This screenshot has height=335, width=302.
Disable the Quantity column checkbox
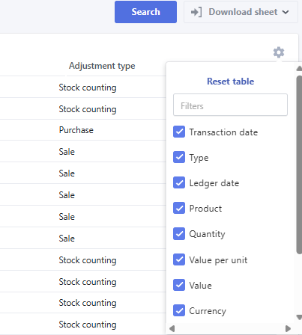click(179, 233)
